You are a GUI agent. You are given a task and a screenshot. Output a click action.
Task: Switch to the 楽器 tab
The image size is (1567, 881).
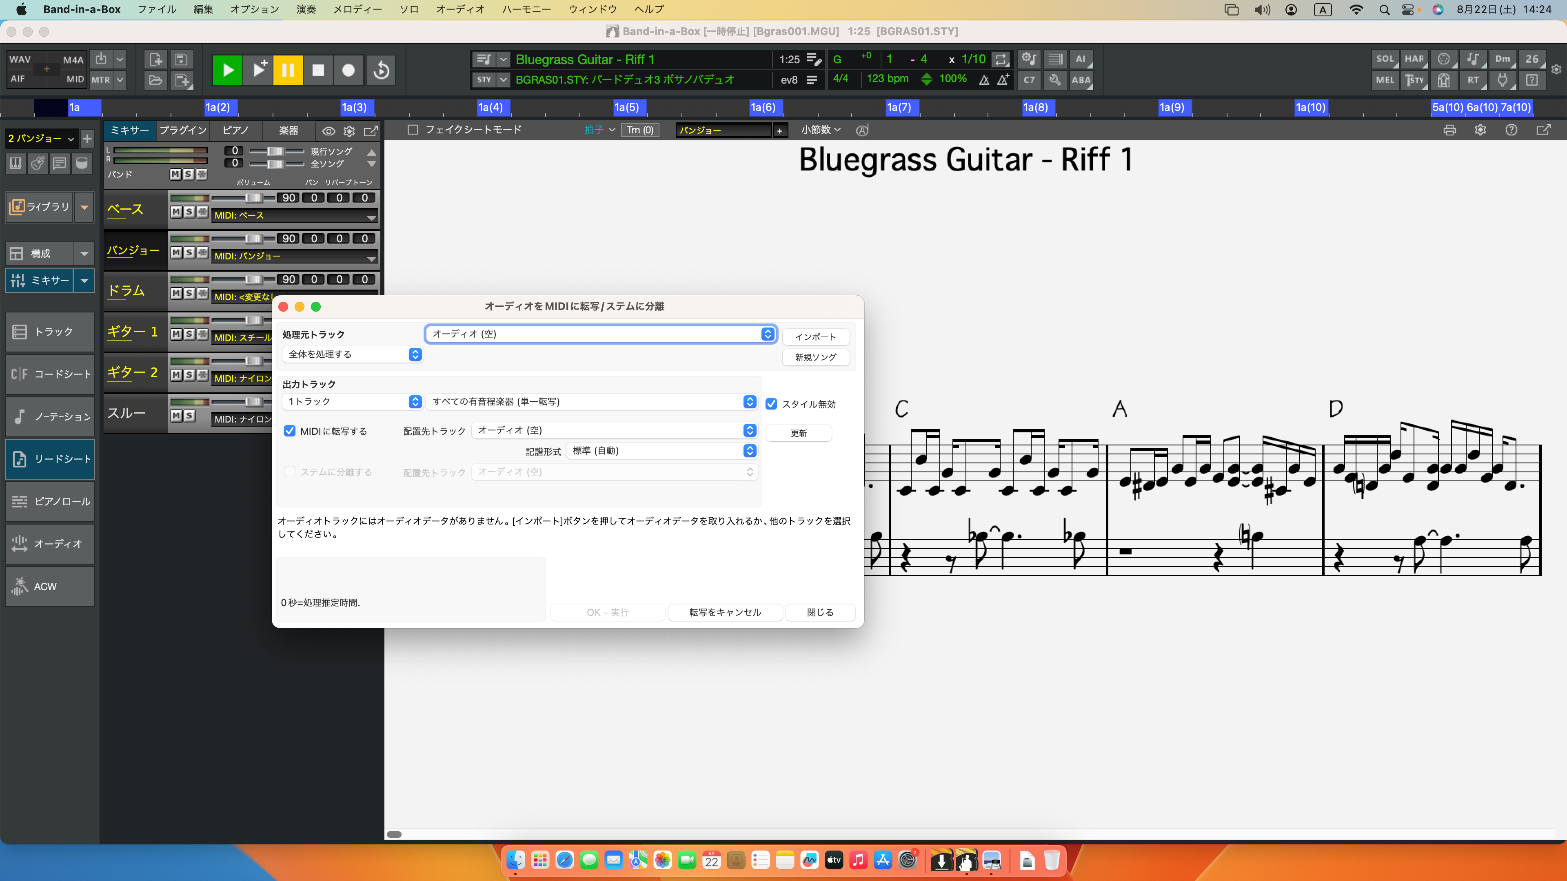(289, 130)
